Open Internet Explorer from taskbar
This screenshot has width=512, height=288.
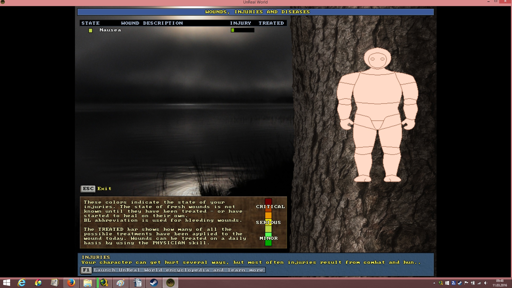click(22, 283)
